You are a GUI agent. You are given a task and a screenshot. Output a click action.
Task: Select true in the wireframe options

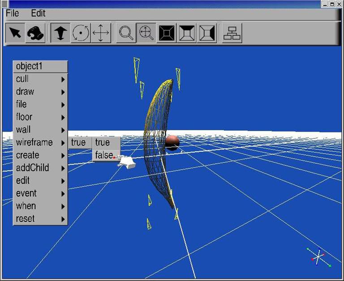click(x=106, y=142)
